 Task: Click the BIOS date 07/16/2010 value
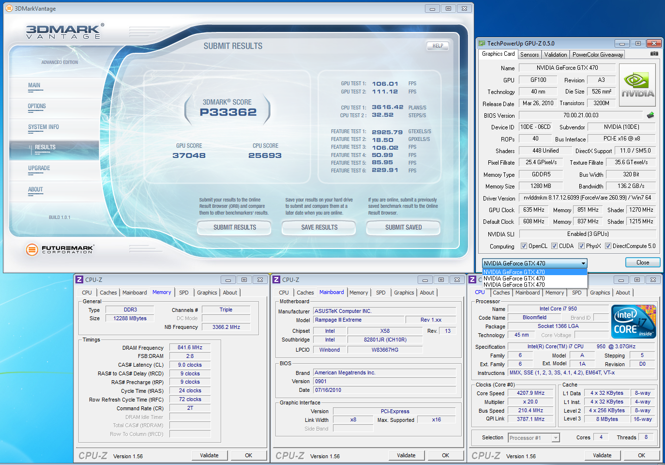tap(385, 390)
